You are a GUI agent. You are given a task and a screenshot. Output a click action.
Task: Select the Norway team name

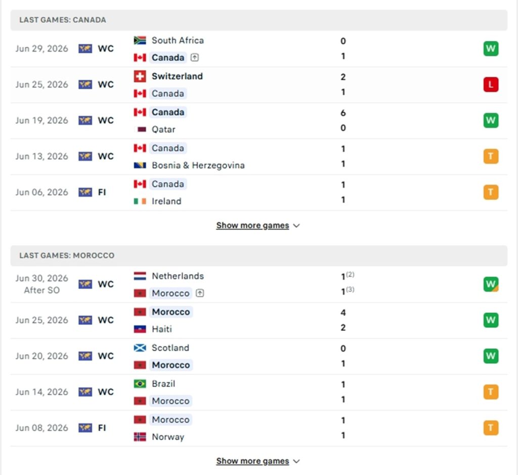168,437
